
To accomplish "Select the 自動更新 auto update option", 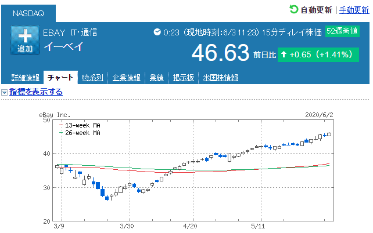I will [x=316, y=10].
